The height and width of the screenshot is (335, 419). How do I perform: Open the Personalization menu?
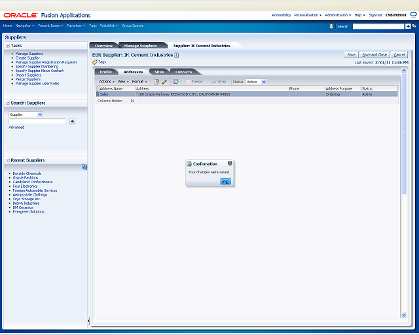[308, 15]
